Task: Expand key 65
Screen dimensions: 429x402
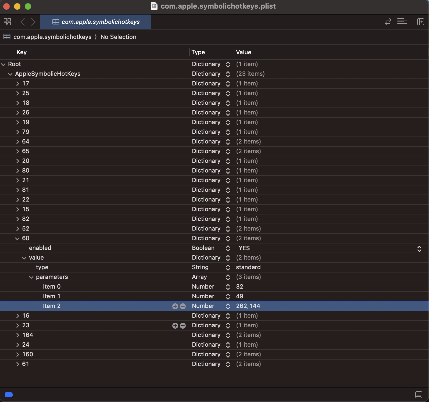Action: click(x=18, y=151)
